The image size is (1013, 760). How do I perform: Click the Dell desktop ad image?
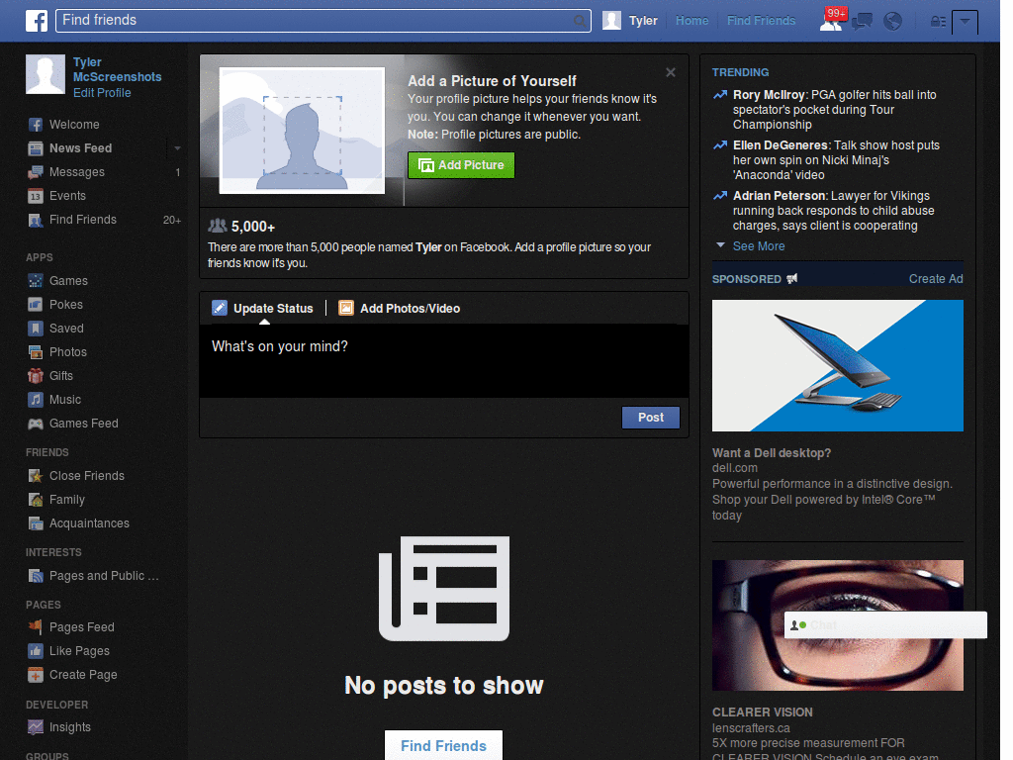837,365
